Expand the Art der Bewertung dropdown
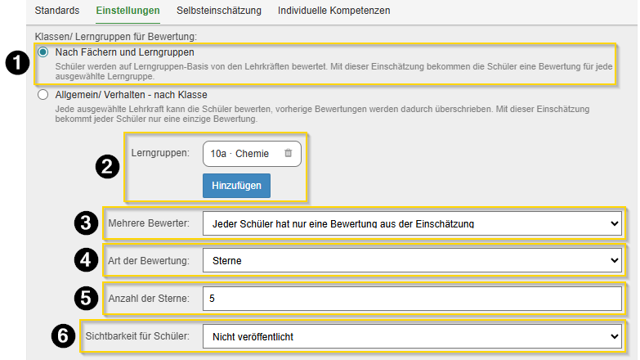The width and height of the screenshot is (640, 360). coord(411,260)
